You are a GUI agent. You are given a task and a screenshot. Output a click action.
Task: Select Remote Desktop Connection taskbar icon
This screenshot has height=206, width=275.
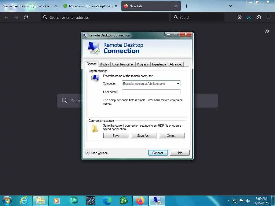pos(157,201)
